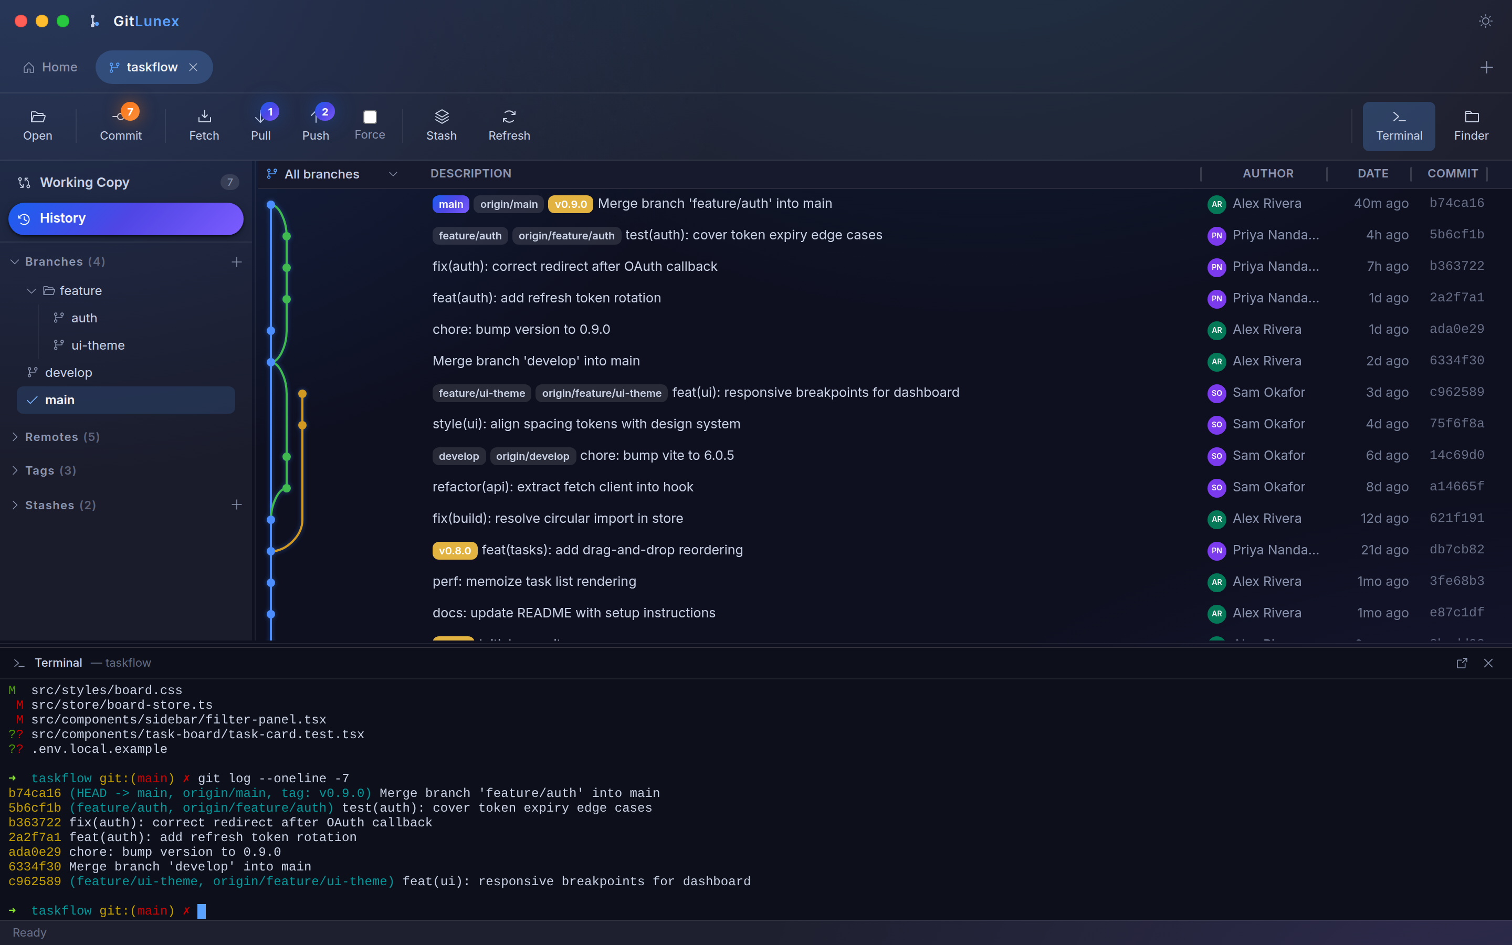Toggle light theme with sun icon
The width and height of the screenshot is (1512, 945).
coord(1485,21)
